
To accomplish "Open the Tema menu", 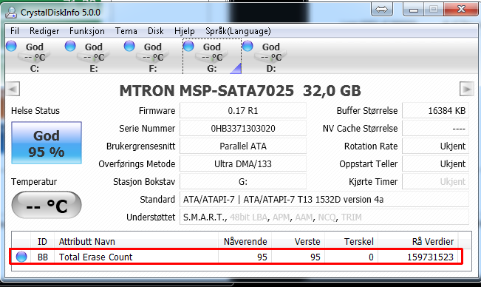I will point(126,31).
